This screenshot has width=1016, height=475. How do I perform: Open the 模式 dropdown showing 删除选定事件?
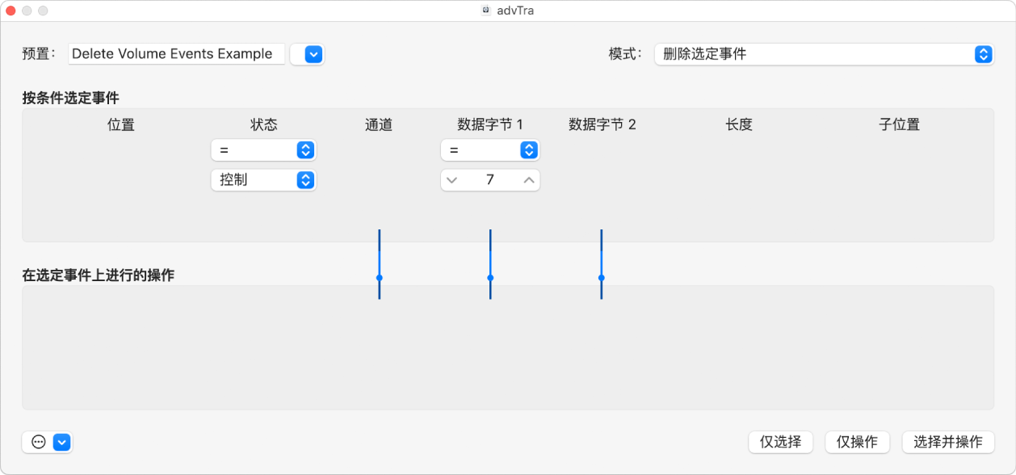click(x=823, y=54)
